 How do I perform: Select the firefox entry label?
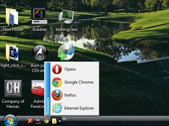70,95
